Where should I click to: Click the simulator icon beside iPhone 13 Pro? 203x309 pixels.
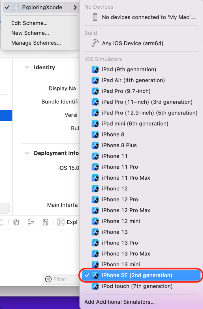point(95,243)
